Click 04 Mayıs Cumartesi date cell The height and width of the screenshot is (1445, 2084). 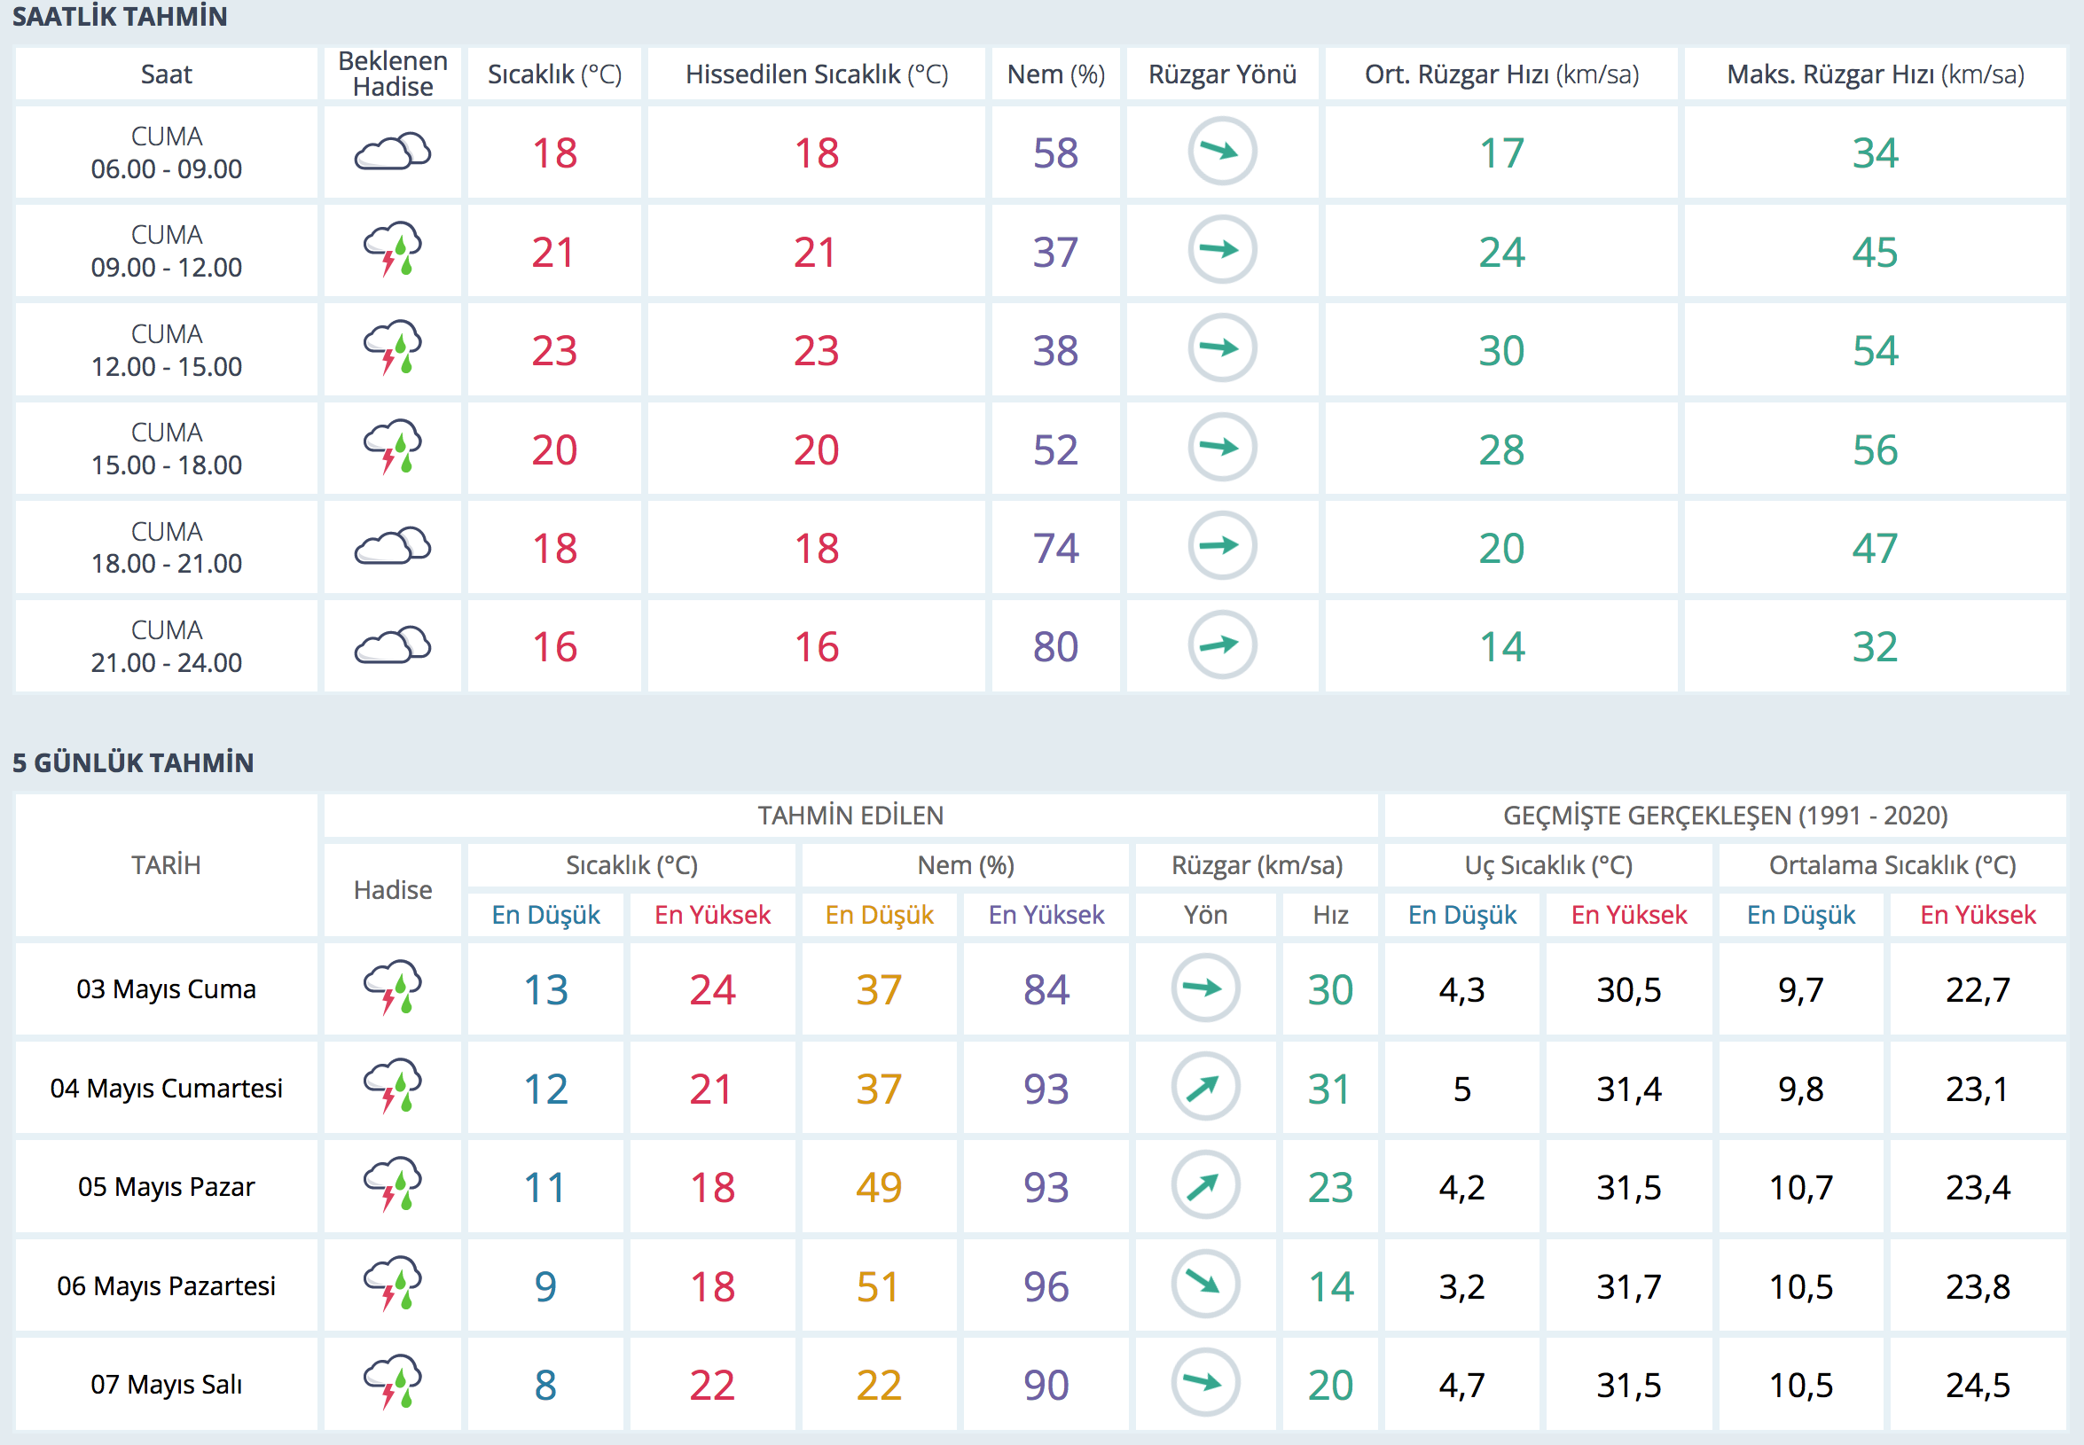coord(167,1088)
